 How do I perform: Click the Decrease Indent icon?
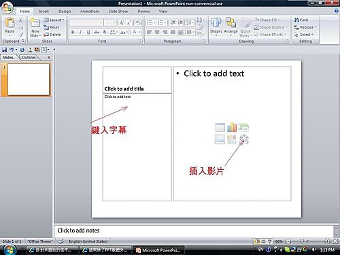coord(173,22)
